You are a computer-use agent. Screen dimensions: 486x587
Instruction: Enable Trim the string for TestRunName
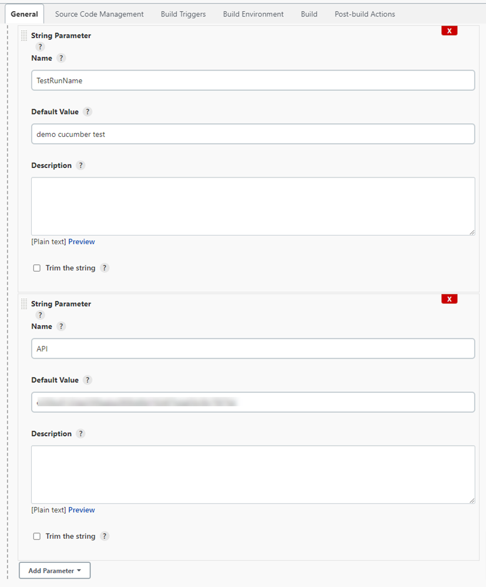pyautogui.click(x=37, y=268)
